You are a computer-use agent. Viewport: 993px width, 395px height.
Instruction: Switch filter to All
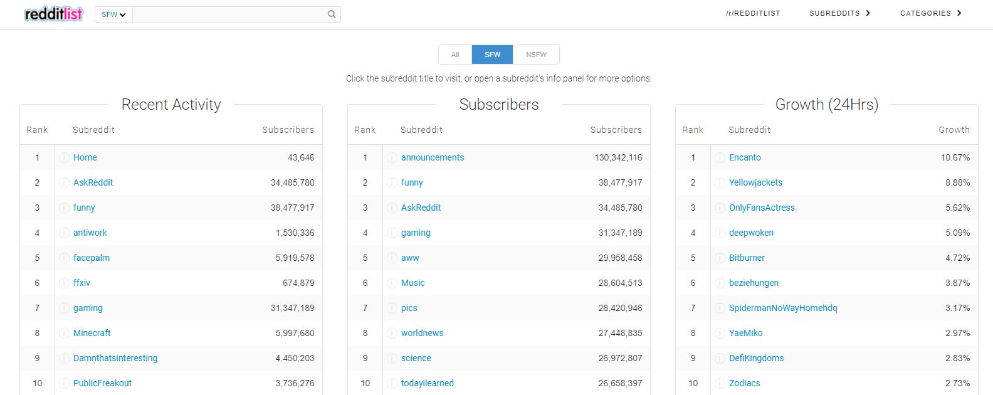(455, 55)
